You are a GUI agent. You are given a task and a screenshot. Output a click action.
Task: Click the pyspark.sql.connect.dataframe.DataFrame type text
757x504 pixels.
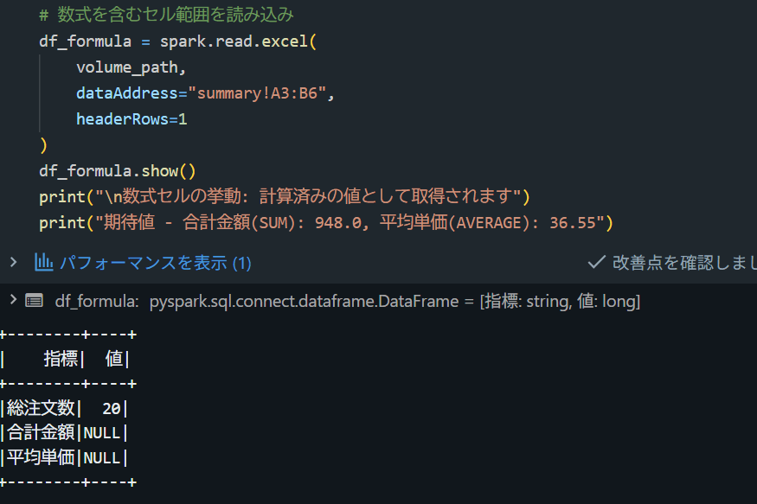click(305, 302)
